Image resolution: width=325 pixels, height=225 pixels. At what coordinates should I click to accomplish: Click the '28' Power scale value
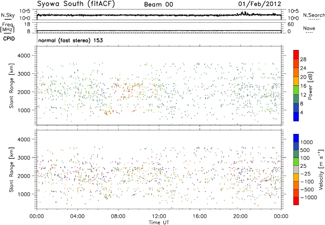[x=303, y=59]
